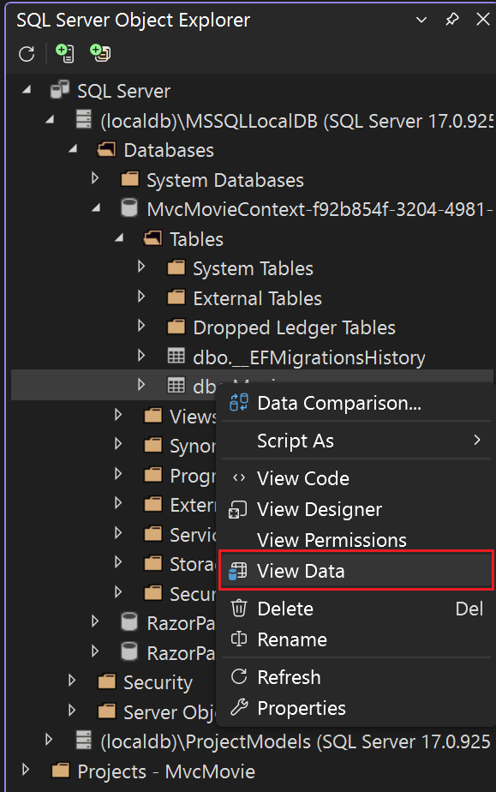
Task: Expand the Views folder
Action: click(118, 415)
